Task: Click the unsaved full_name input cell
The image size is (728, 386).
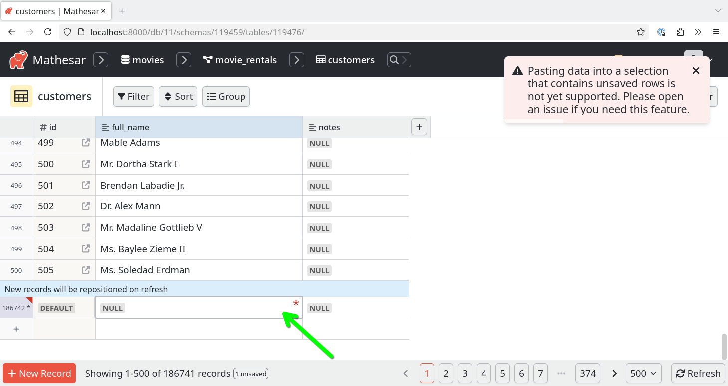Action: click(x=199, y=307)
